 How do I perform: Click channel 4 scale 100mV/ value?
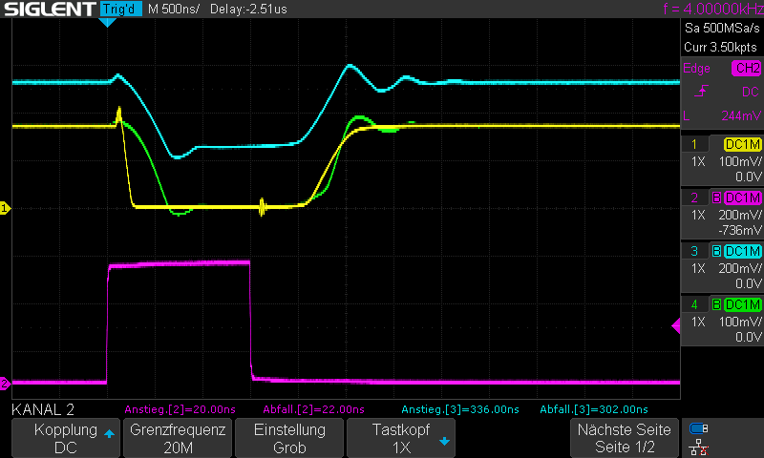click(x=740, y=323)
